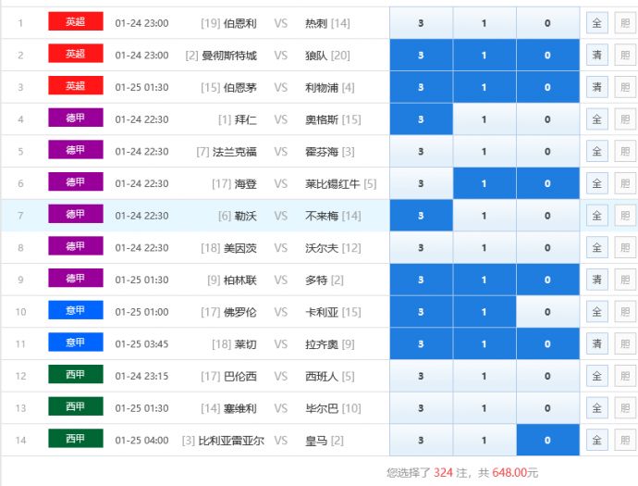Screen dimensions: 638x486
Task: Deselect loss (0) for 比利亚雷亚尔 vs 皇马
Action: [547, 441]
